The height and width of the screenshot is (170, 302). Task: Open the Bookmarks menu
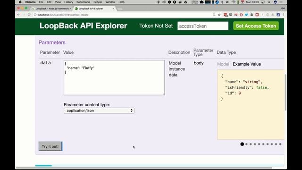coord(83,2)
